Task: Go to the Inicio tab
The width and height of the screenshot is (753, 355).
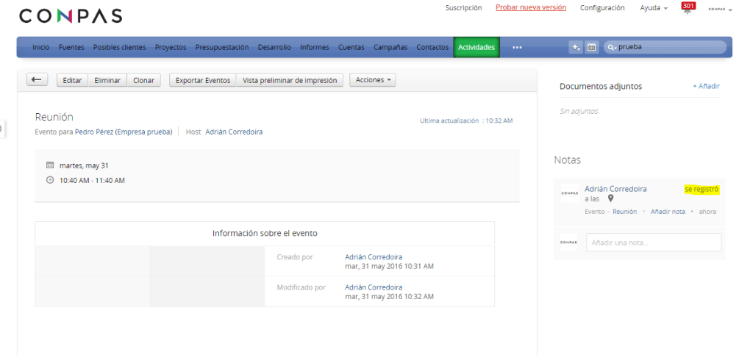Action: tap(41, 48)
